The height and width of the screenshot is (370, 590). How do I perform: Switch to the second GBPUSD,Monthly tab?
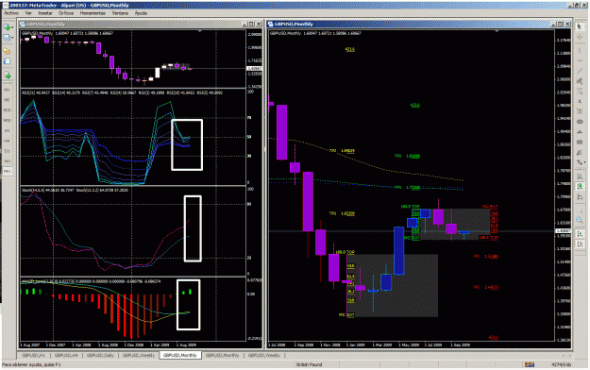click(x=222, y=355)
